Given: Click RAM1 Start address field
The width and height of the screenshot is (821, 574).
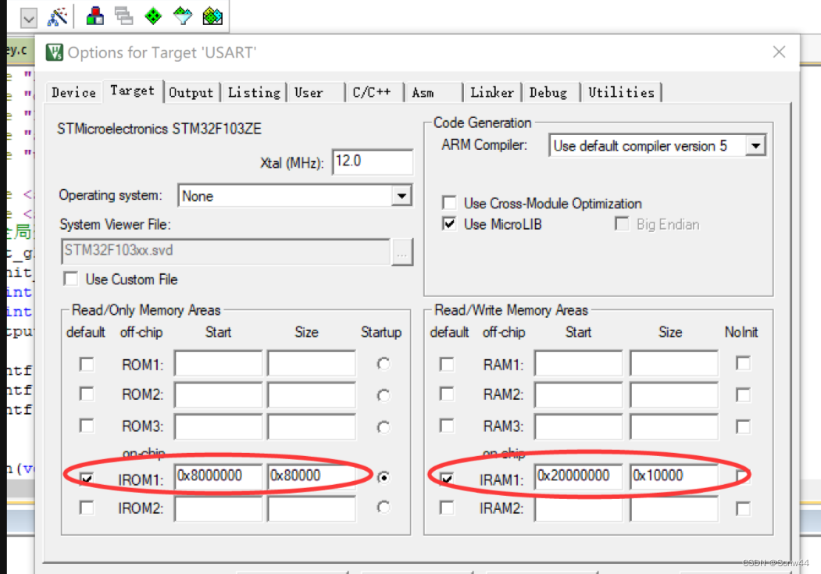Looking at the screenshot, I should (579, 364).
